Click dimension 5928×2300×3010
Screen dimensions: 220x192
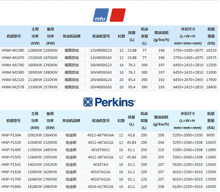click(x=188, y=164)
